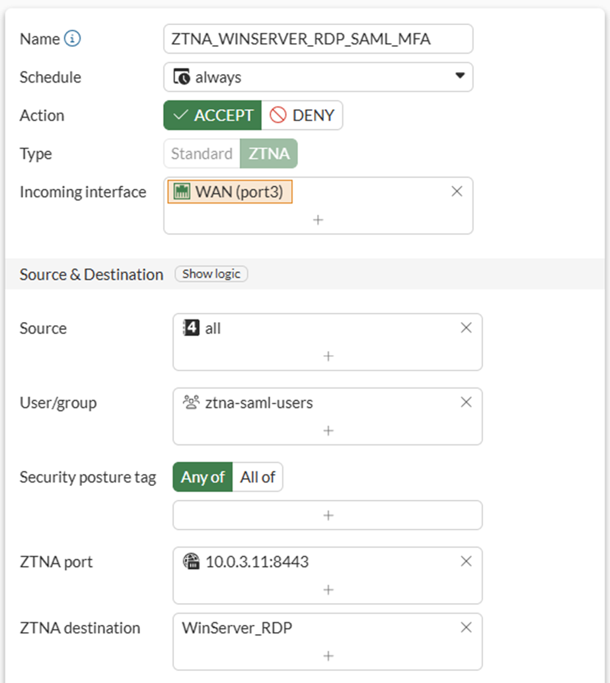610x683 pixels.
Task: Remove WinServer_RDP ZTNA destination entry
Action: 466,627
